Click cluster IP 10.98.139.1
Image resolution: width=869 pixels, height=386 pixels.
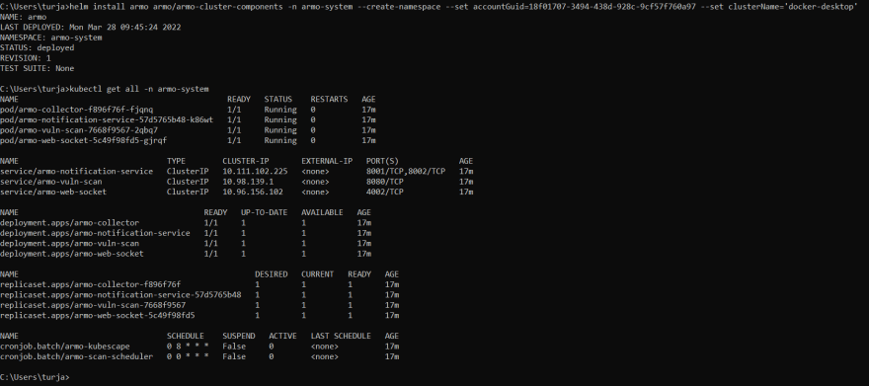pos(248,182)
